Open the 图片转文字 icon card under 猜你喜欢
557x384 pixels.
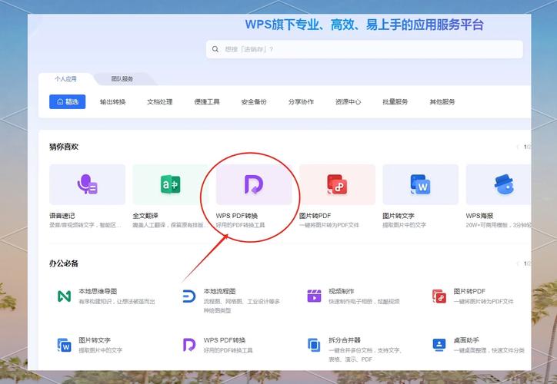click(x=420, y=184)
